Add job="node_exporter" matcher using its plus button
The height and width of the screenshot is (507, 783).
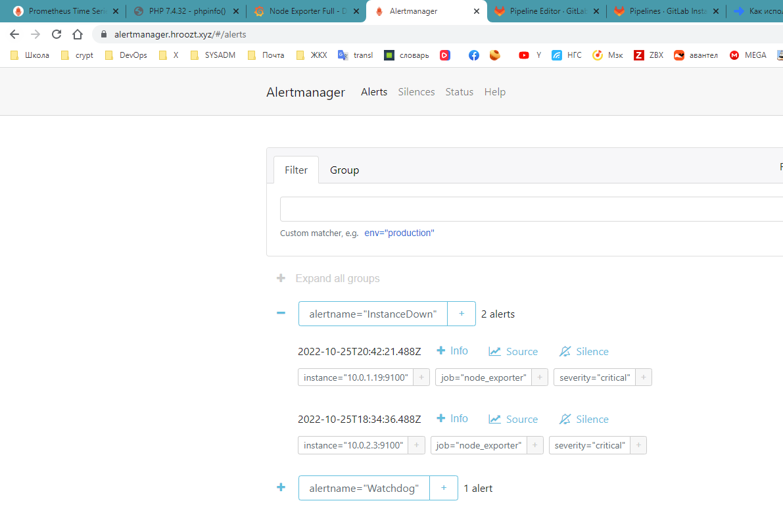point(538,377)
